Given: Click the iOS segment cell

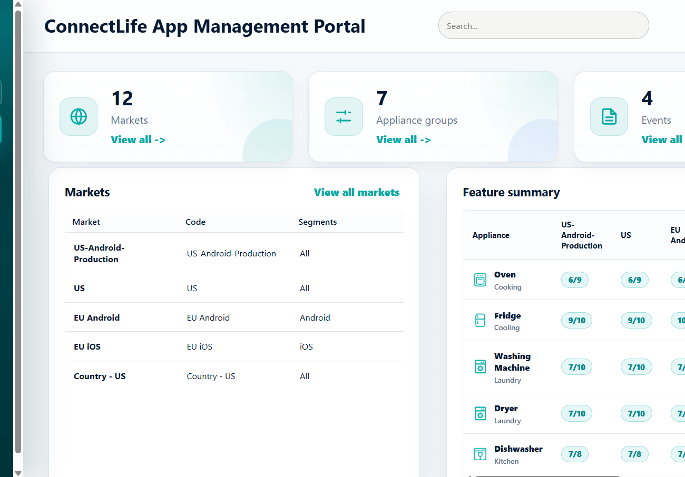Looking at the screenshot, I should pos(306,346).
